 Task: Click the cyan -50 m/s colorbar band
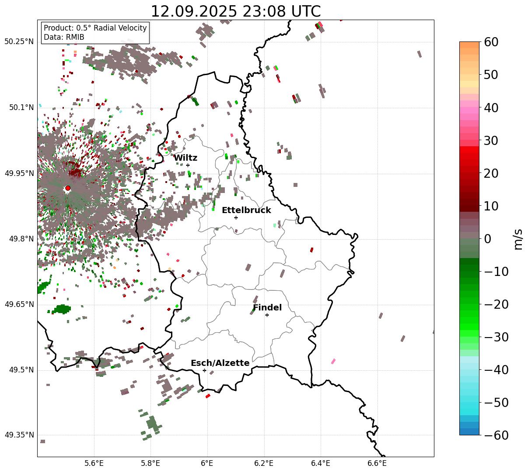coord(469,402)
